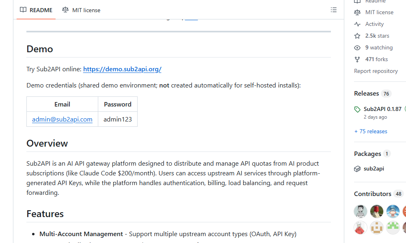This screenshot has width=406, height=243.
Task: Open the sub2api package link
Action: pos(374,168)
